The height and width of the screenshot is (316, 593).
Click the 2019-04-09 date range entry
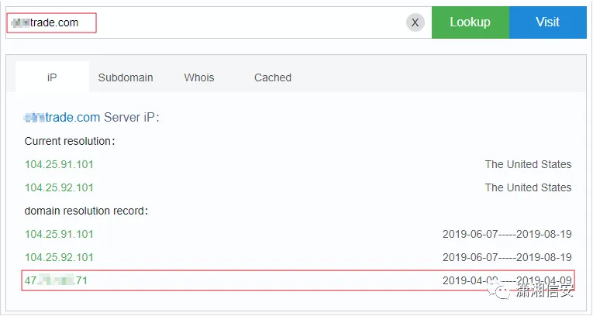tap(507, 280)
